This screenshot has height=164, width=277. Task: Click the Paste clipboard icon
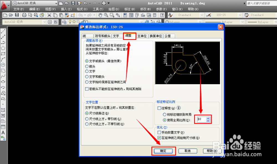click(61, 15)
